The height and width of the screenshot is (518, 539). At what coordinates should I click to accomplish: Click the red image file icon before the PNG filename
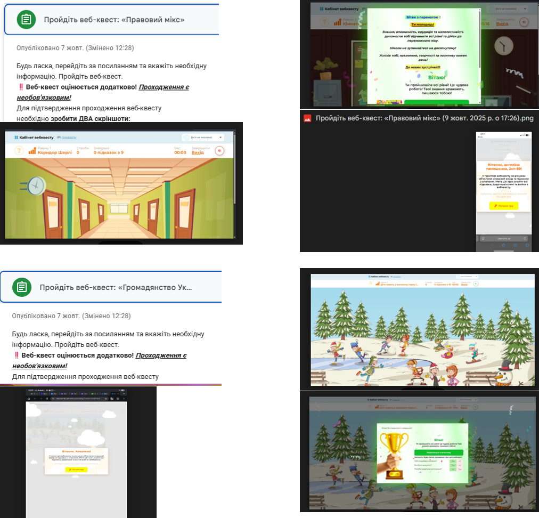point(307,118)
